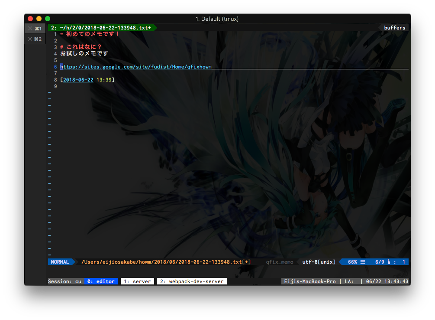Click the qfix_memo plugin indicator in the statusline
435x320 pixels.
[279, 261]
